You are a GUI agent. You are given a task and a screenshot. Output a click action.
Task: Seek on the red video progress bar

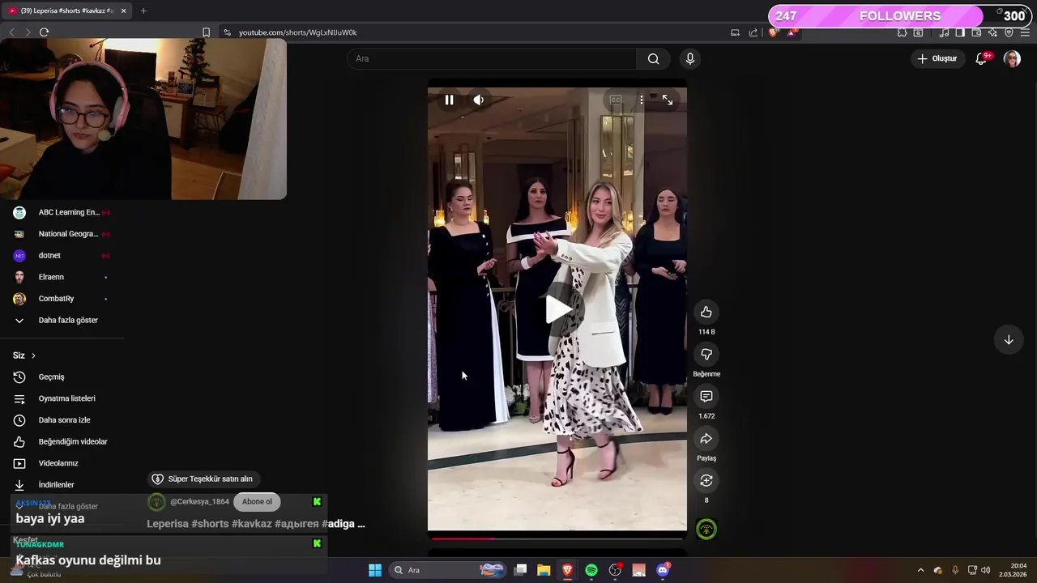coord(557,538)
